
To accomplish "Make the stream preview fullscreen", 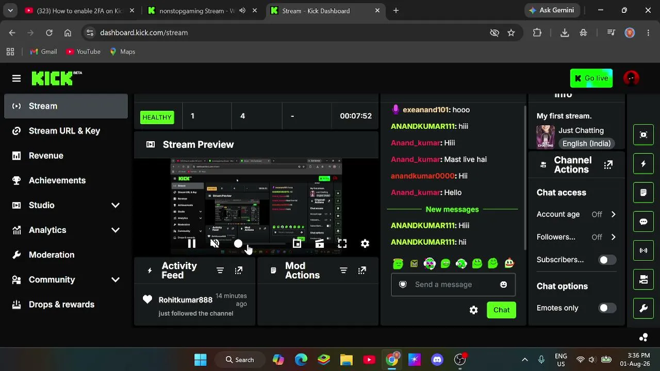I will (x=342, y=244).
